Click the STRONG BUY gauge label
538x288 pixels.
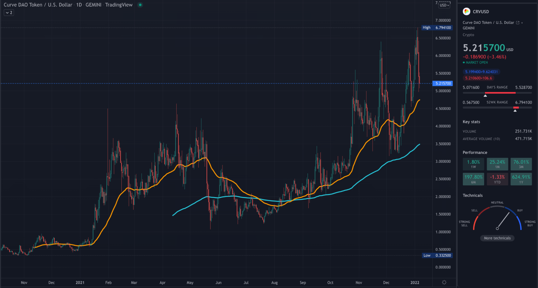coord(530,224)
